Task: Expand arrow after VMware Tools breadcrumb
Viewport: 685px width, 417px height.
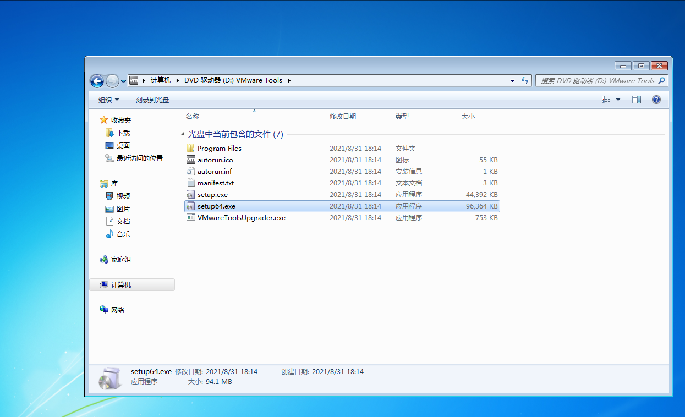Action: (x=289, y=80)
